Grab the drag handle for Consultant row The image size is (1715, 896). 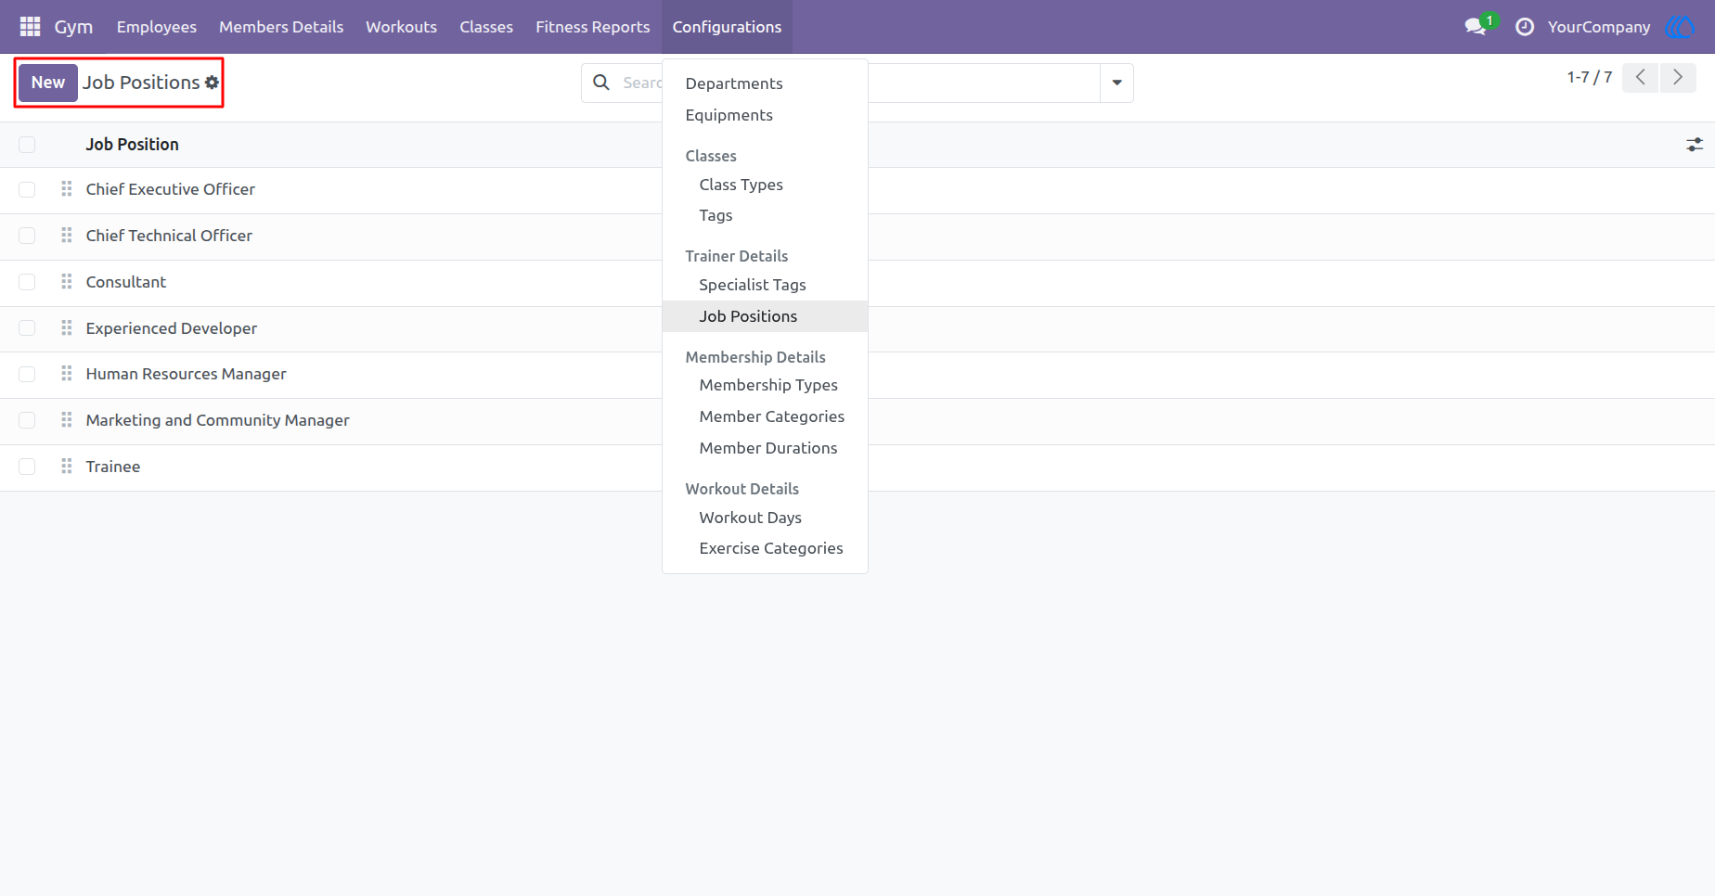(x=67, y=281)
